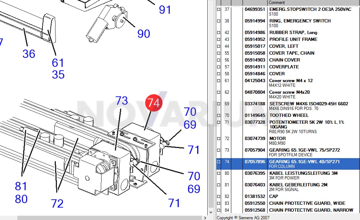This screenshot has width=360, height=220.
Task: Click the diagram horizontal scrollbar thumb
Action: (110, 218)
